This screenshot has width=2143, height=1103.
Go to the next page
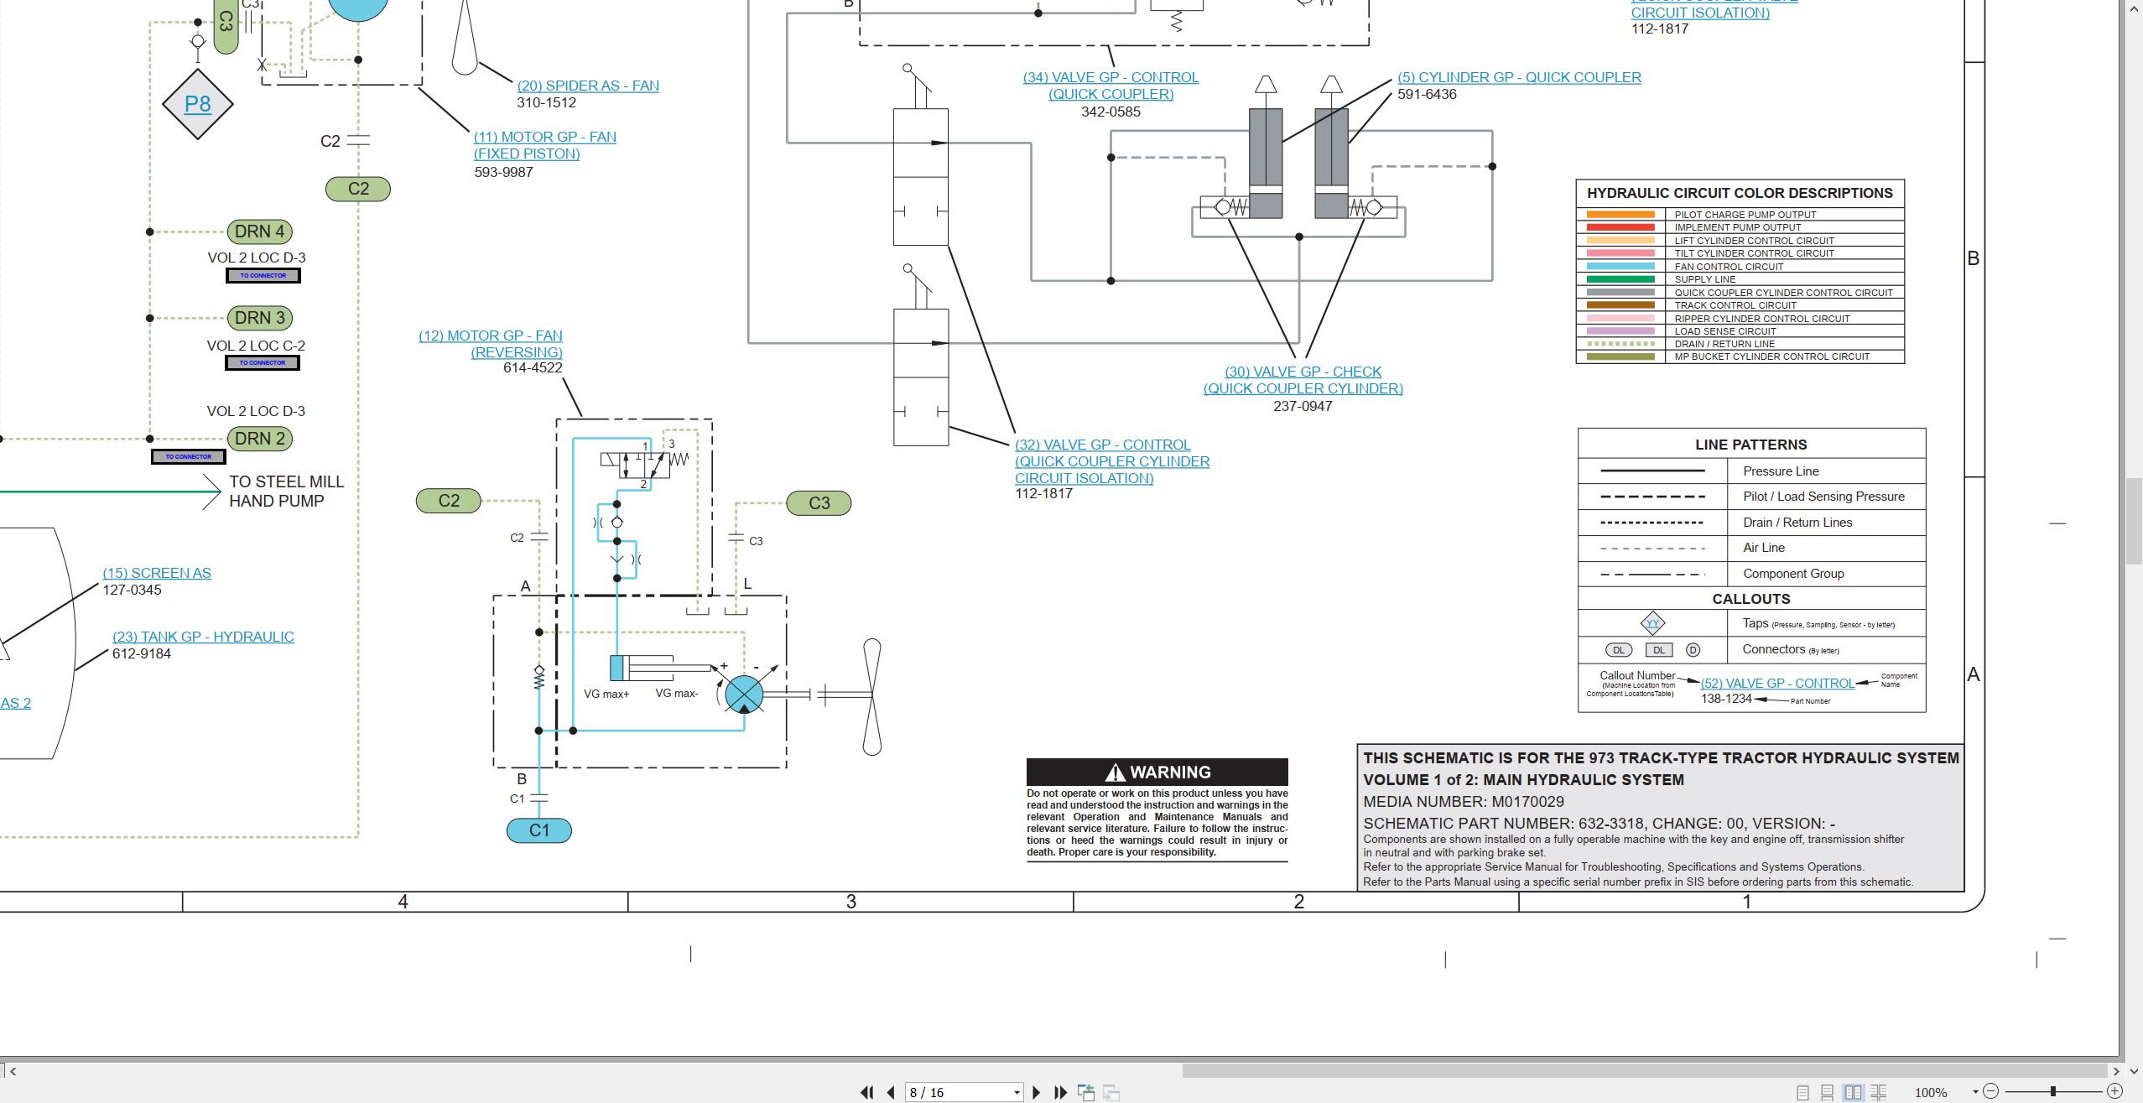coord(1037,1092)
